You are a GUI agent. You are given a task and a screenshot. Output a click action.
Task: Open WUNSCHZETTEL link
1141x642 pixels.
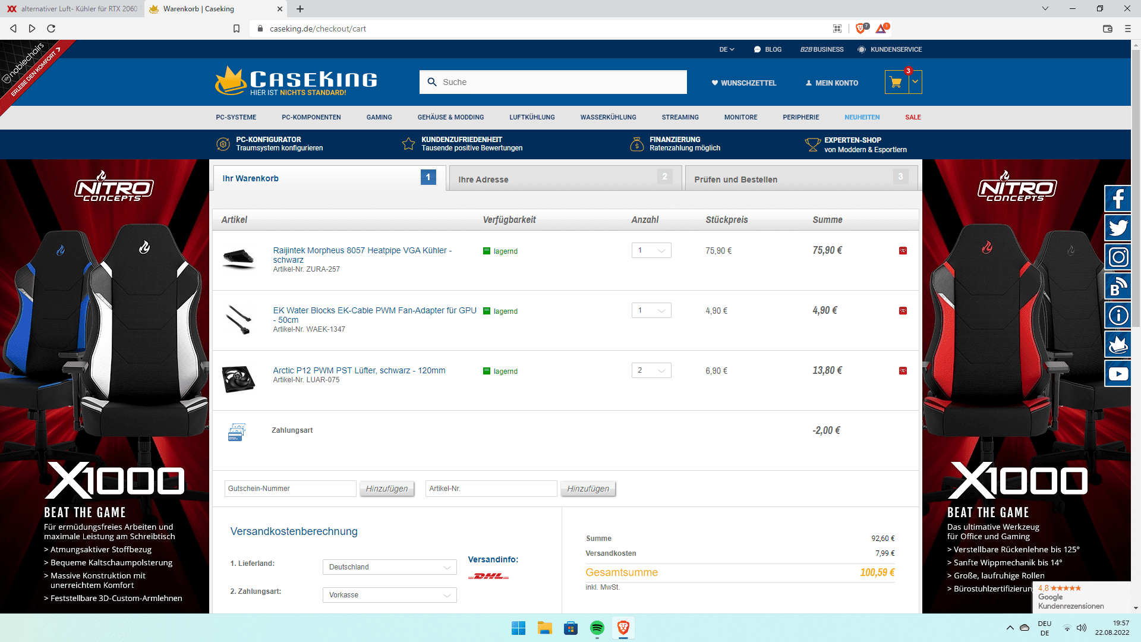pos(744,83)
